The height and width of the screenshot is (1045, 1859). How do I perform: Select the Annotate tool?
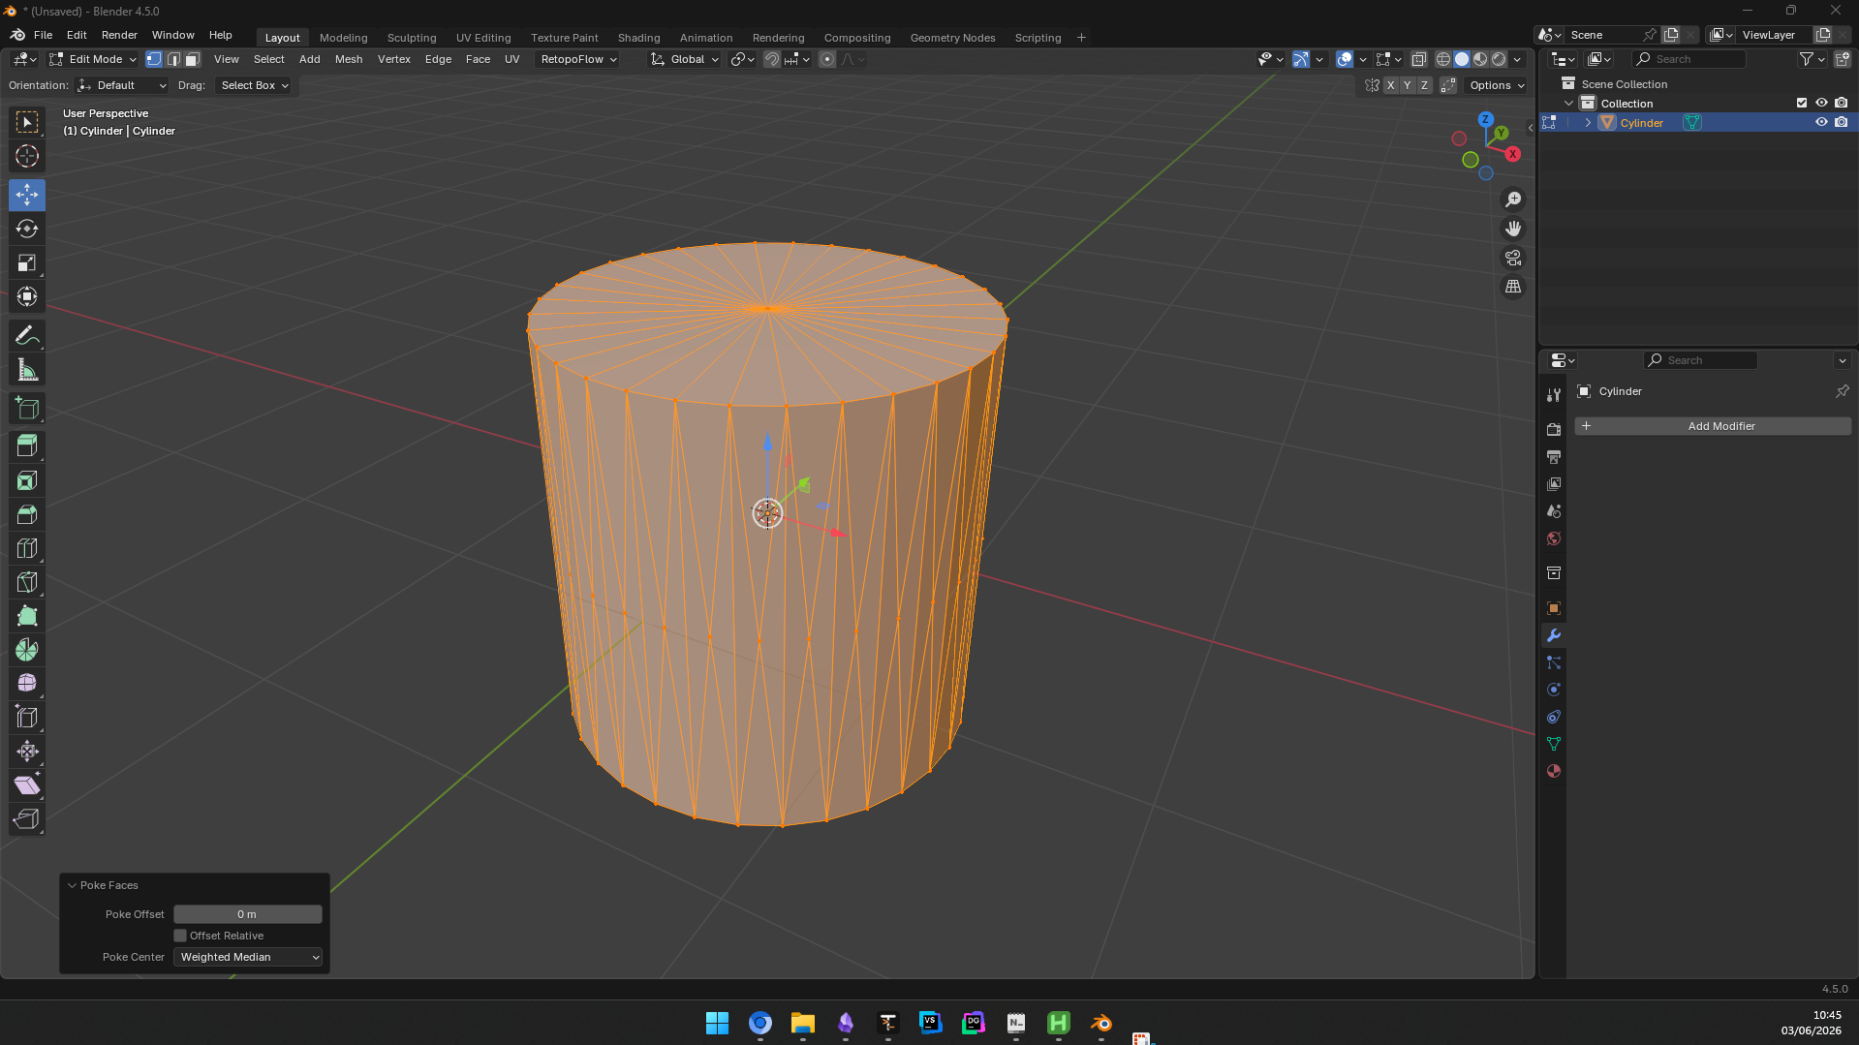pyautogui.click(x=27, y=336)
